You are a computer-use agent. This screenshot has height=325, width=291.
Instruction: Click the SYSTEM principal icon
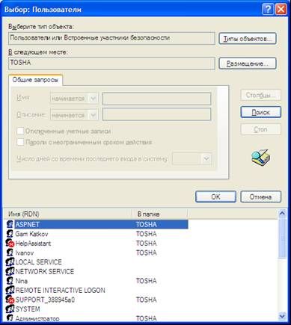coord(10,309)
